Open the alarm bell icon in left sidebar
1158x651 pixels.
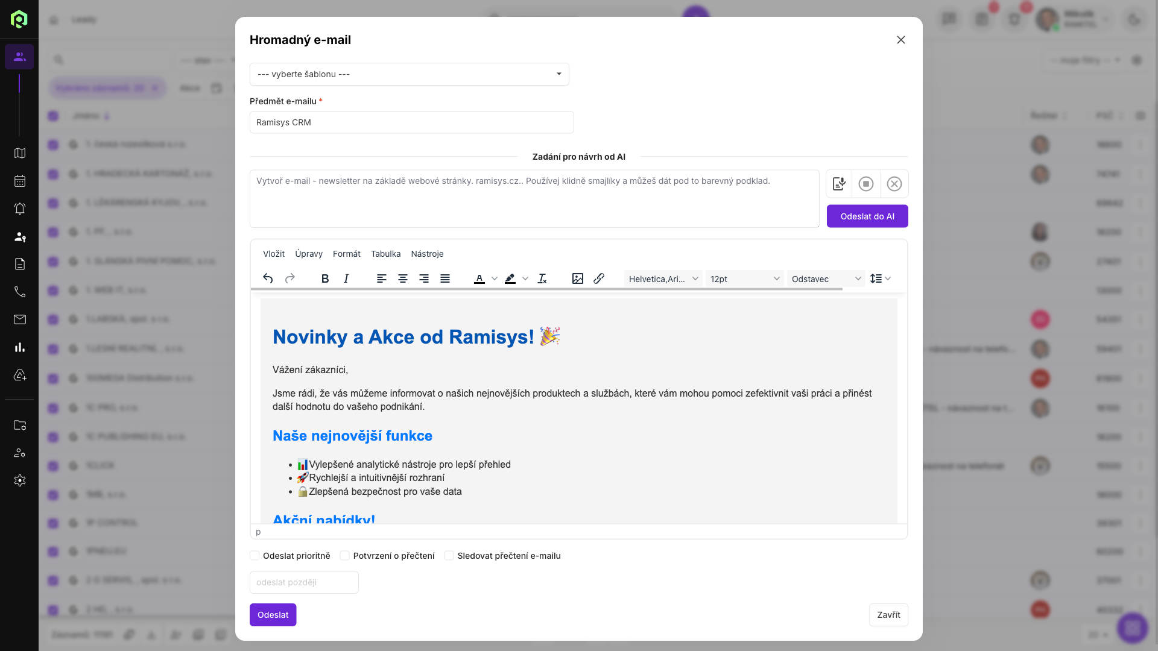pos(20,209)
